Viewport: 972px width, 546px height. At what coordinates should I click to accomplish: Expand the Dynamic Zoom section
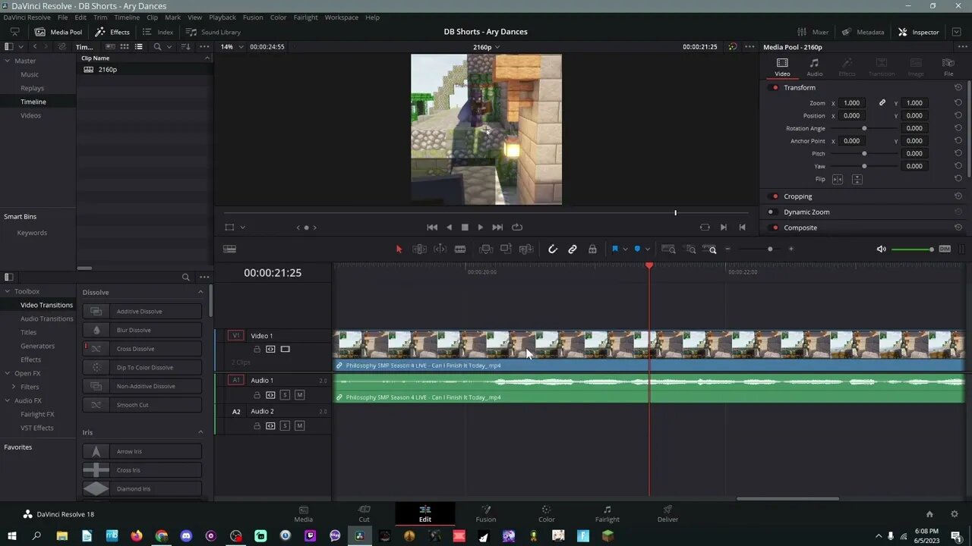click(x=806, y=212)
